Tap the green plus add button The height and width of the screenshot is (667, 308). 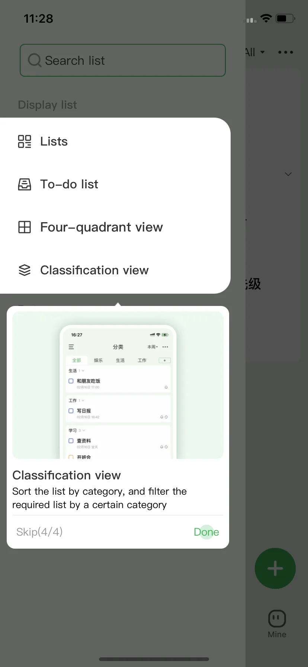[275, 568]
